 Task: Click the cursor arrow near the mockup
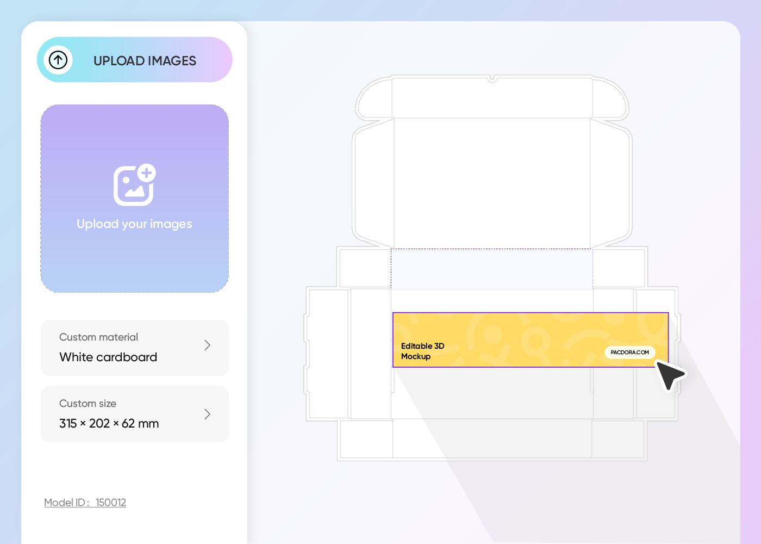pos(670,374)
